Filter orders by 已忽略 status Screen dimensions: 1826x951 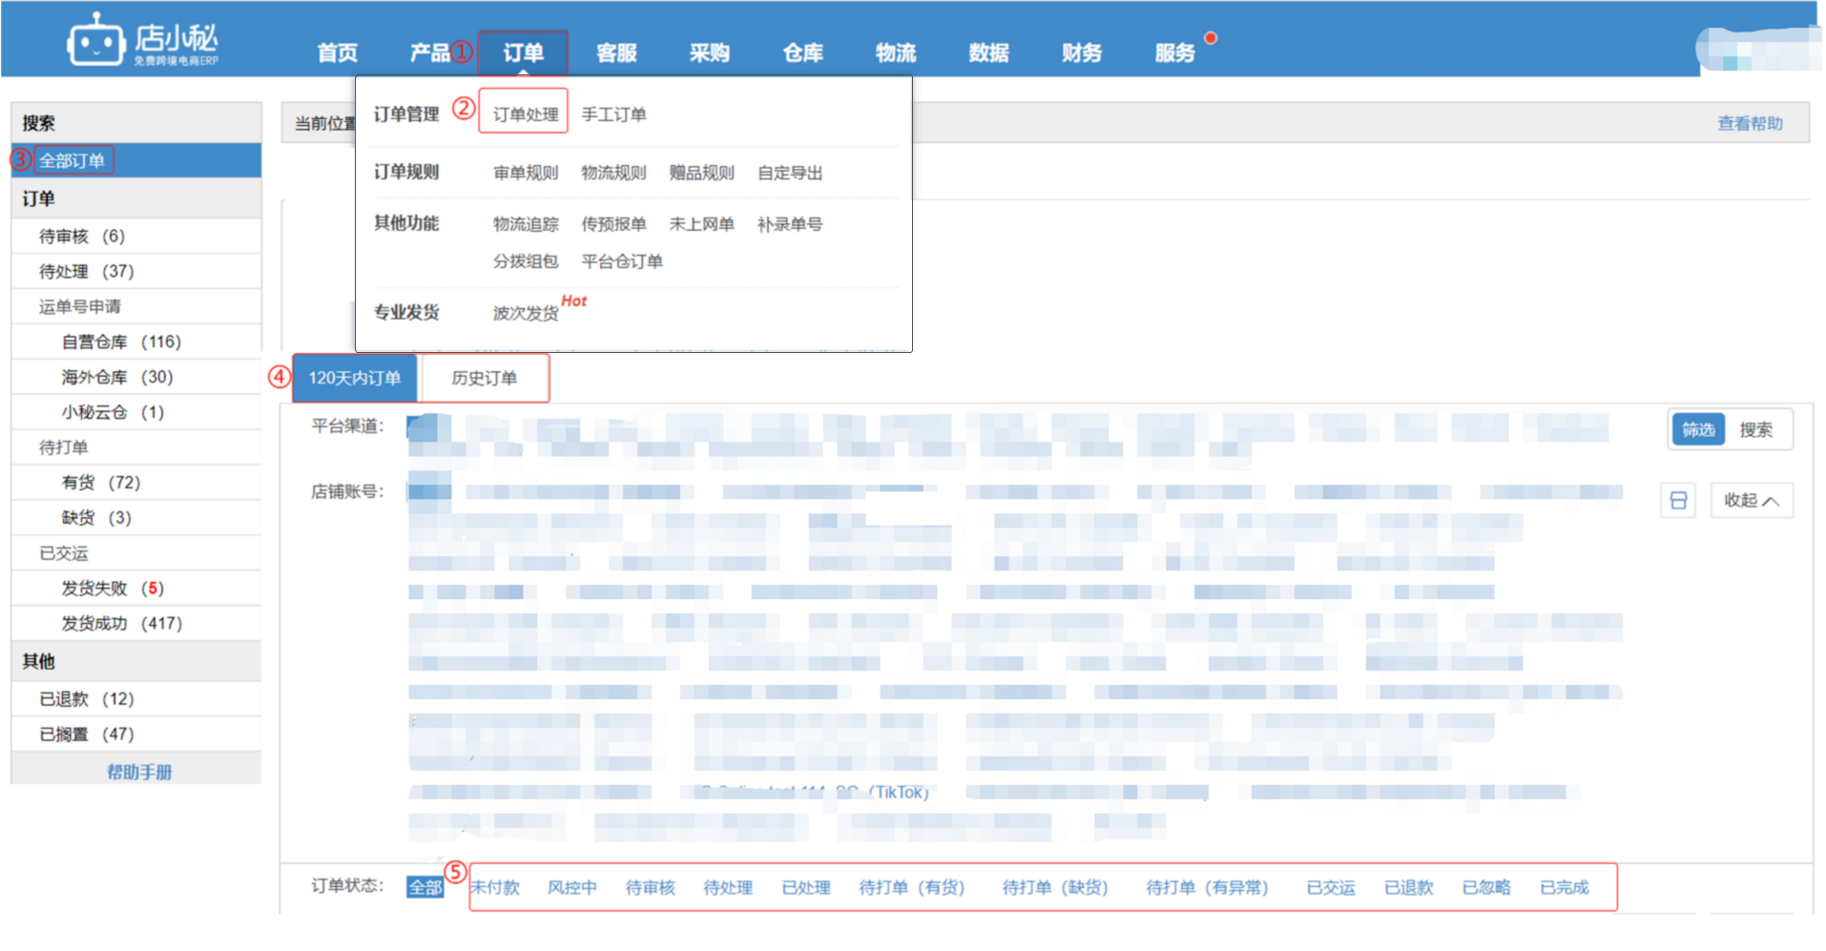pos(1486,887)
